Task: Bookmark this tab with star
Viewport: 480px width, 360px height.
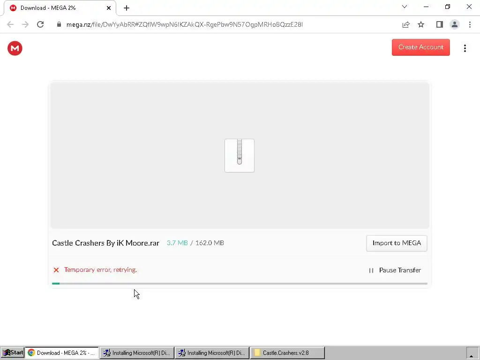Action: point(421,24)
